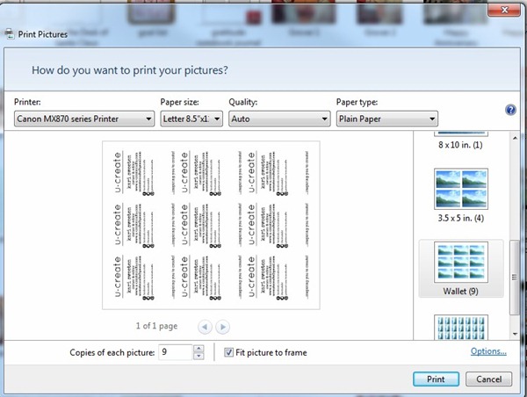Decrease copies with the down arrow
527x397 pixels.
(199, 356)
